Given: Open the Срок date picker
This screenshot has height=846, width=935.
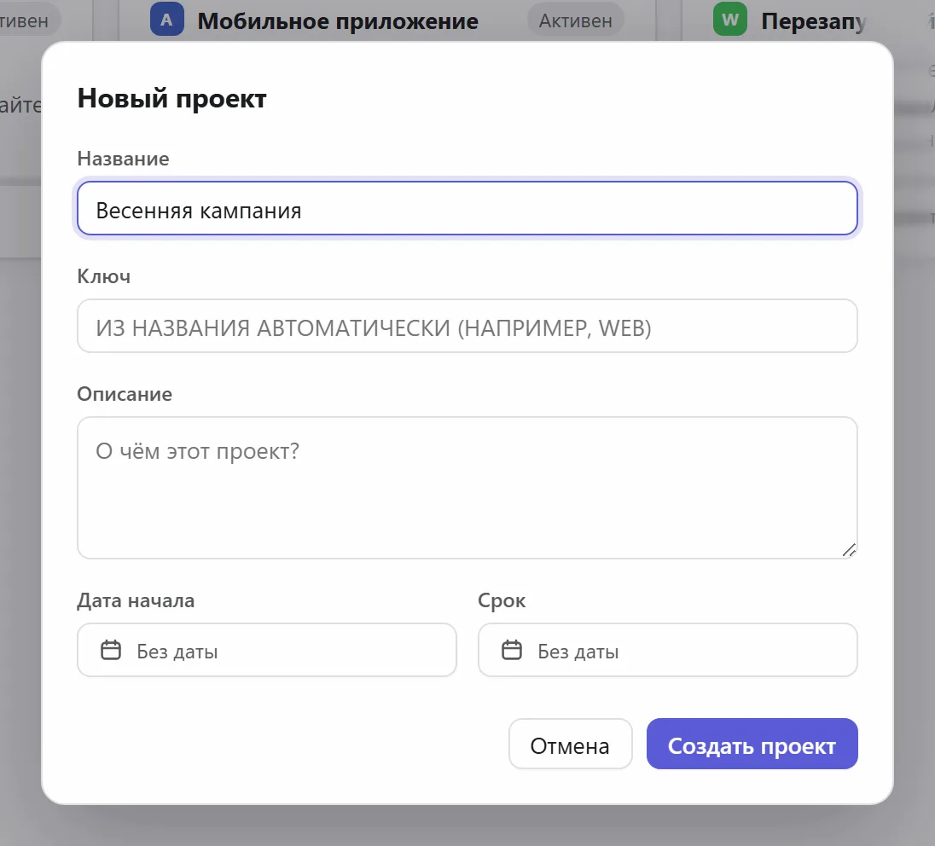Looking at the screenshot, I should click(x=667, y=650).
